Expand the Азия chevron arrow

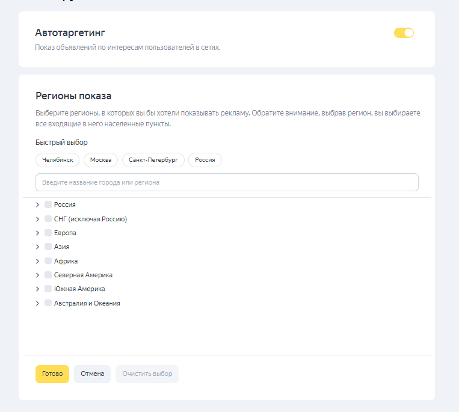[x=37, y=247]
